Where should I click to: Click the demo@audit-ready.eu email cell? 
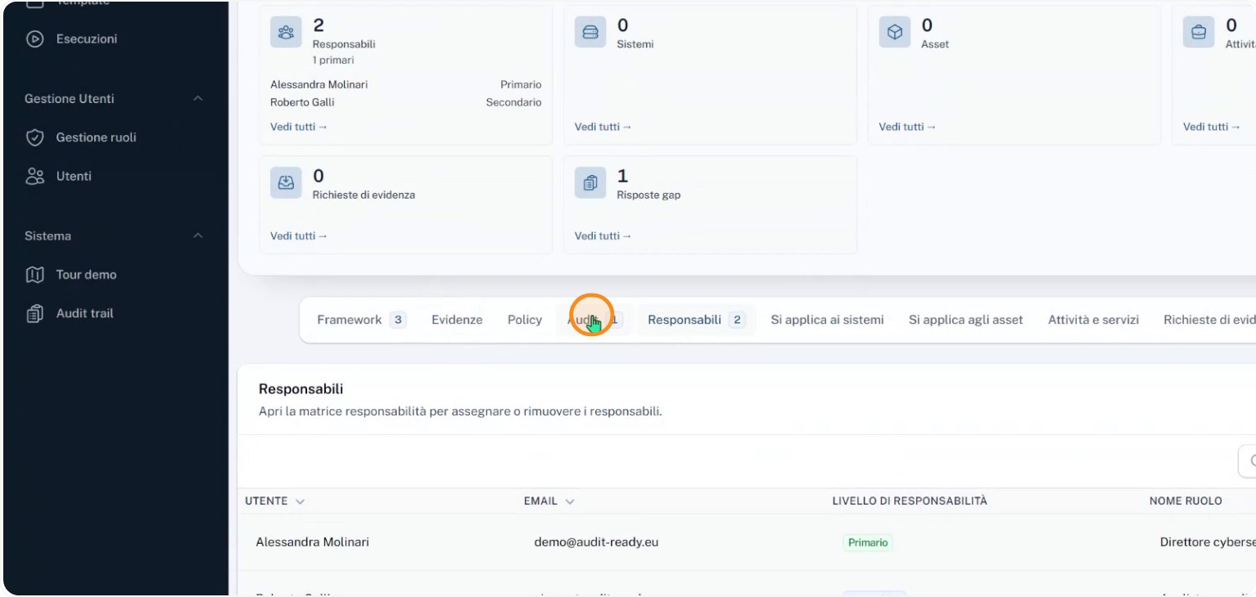[596, 542]
